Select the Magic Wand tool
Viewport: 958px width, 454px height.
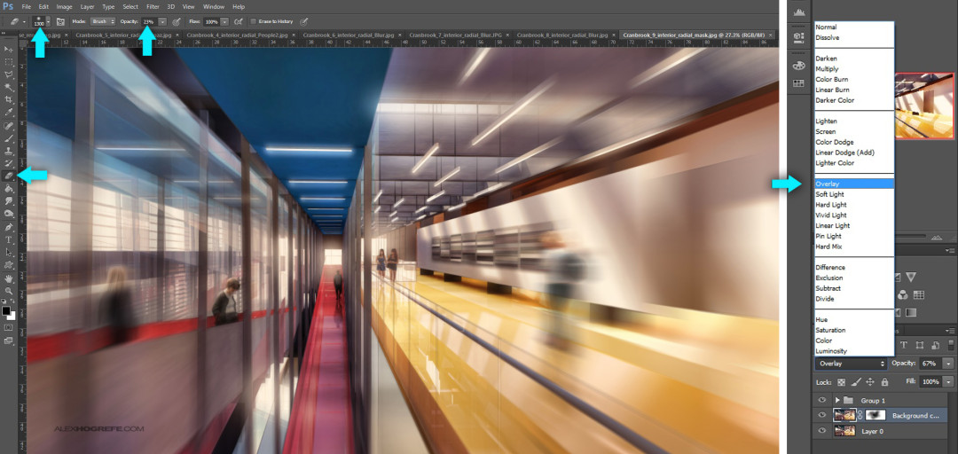tap(9, 88)
